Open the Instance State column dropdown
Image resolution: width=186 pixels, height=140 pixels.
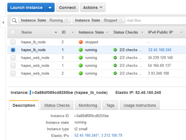pos(107,32)
